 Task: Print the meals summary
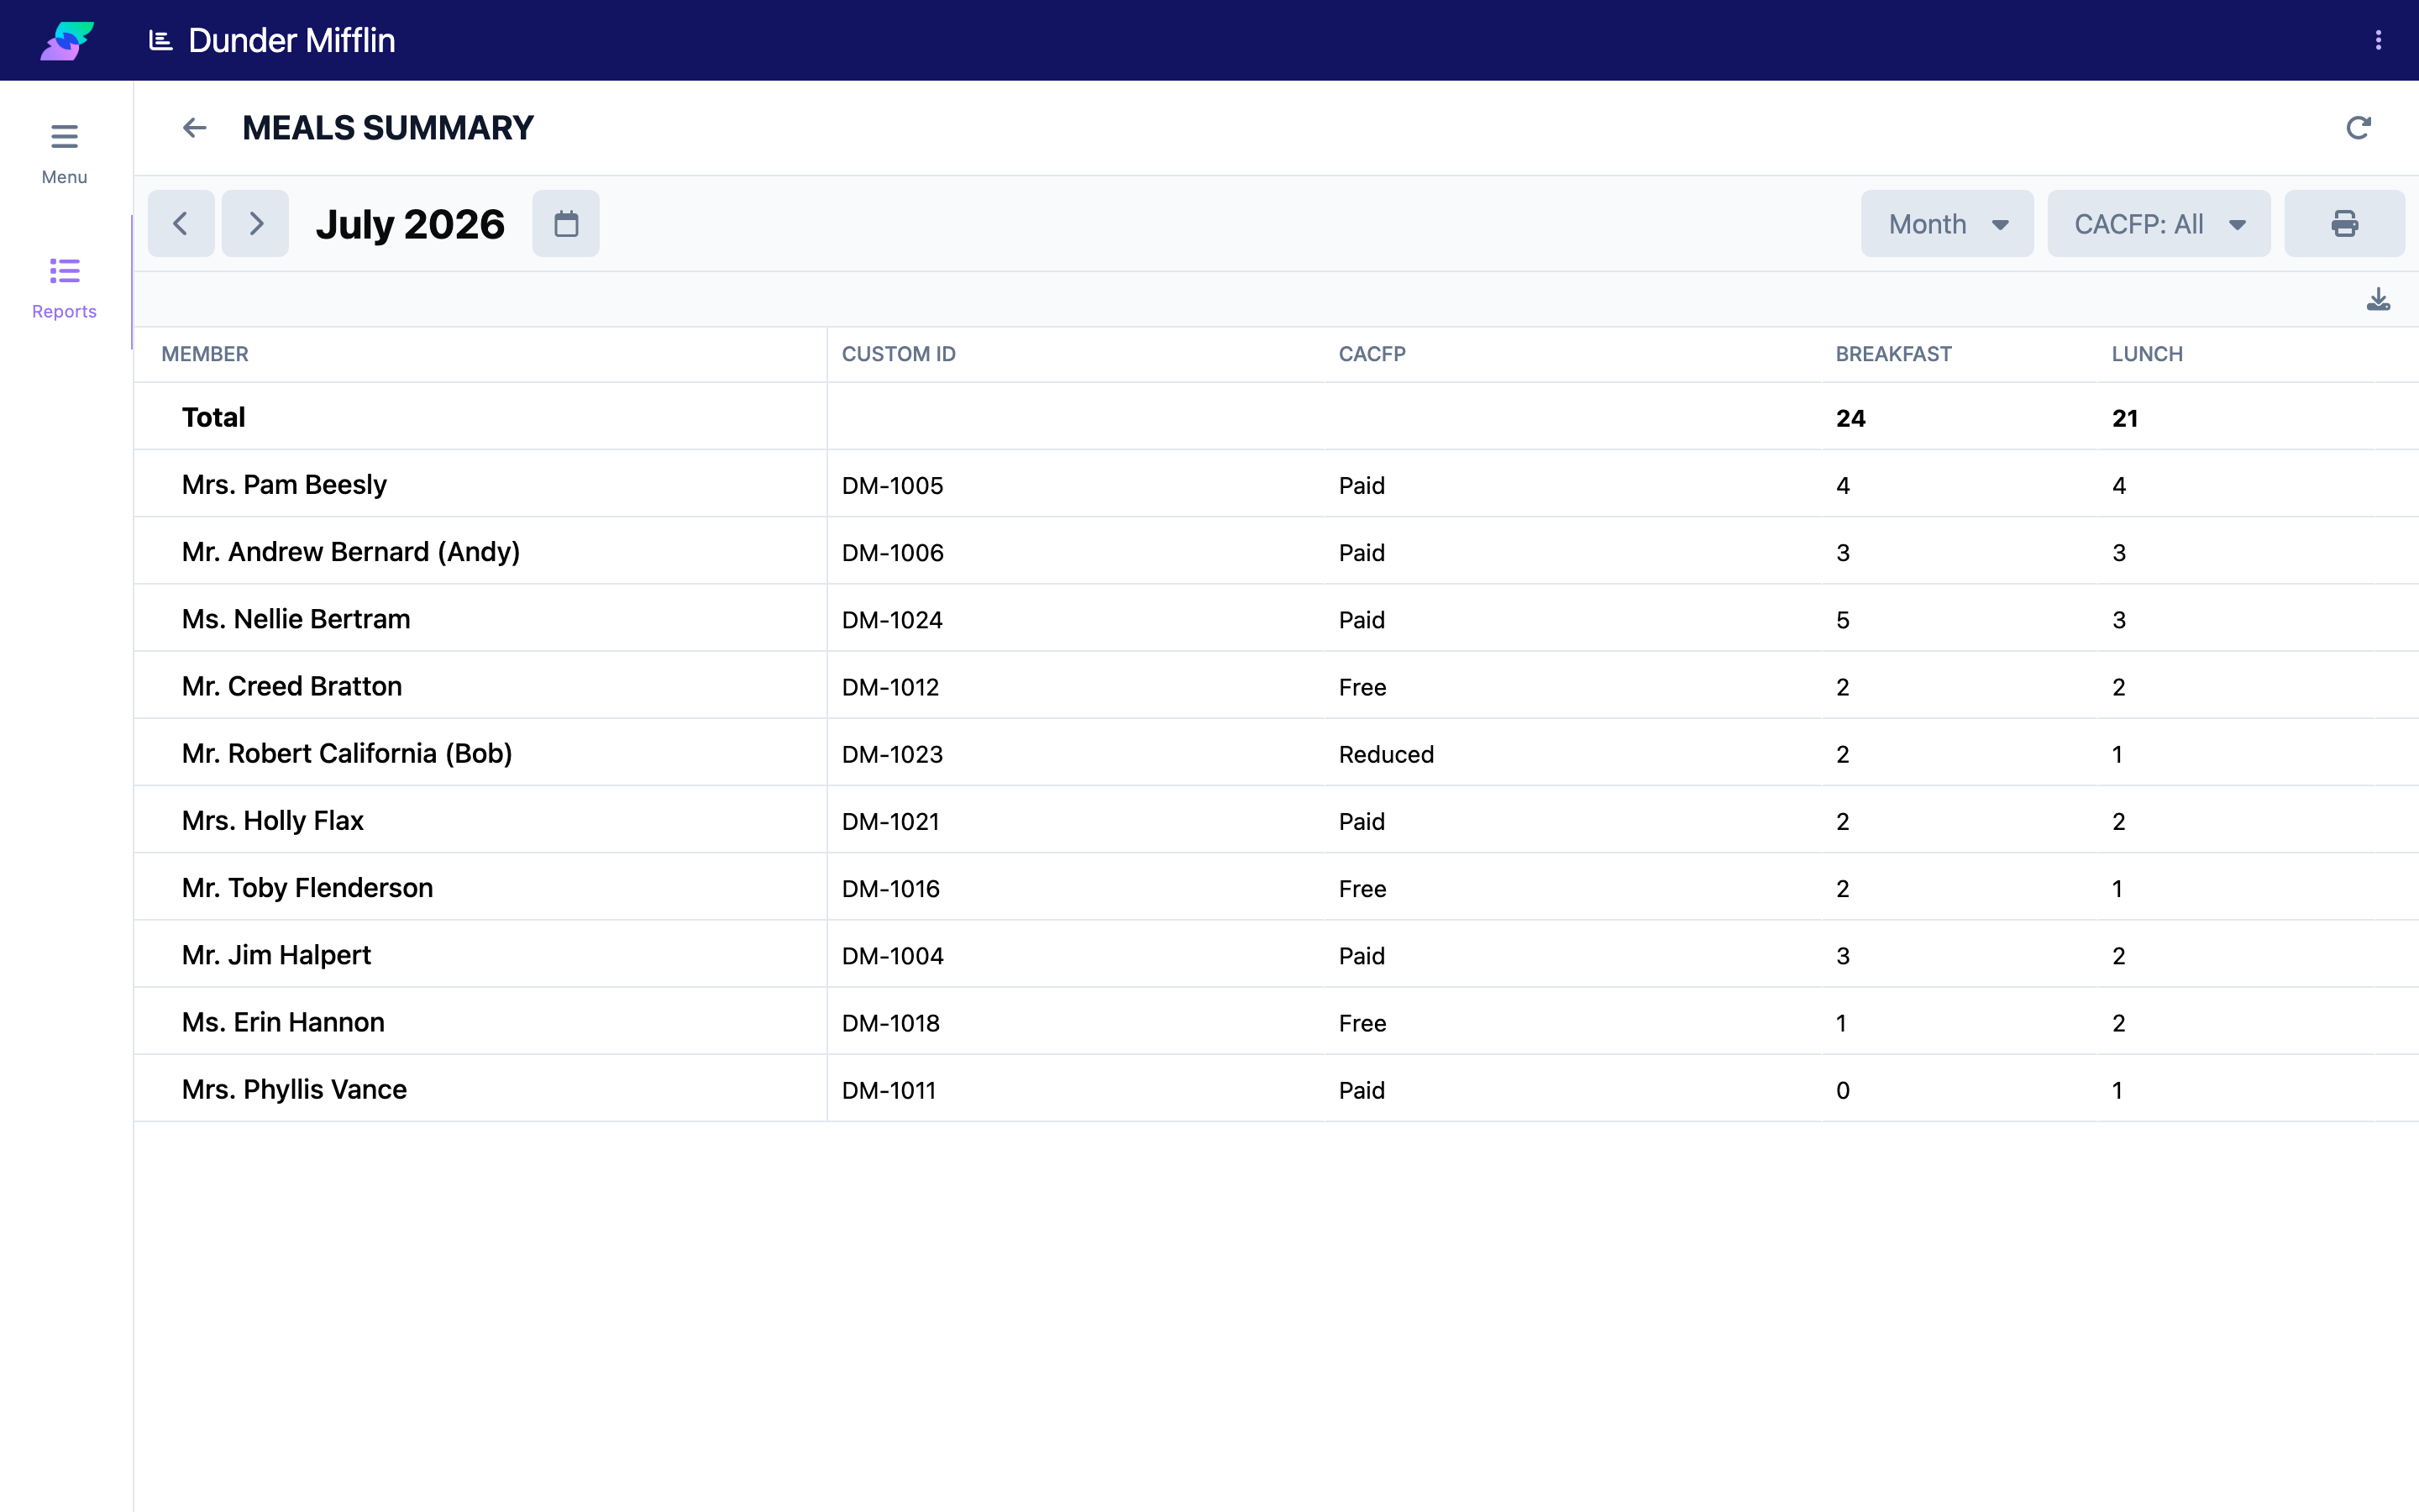(x=2344, y=223)
